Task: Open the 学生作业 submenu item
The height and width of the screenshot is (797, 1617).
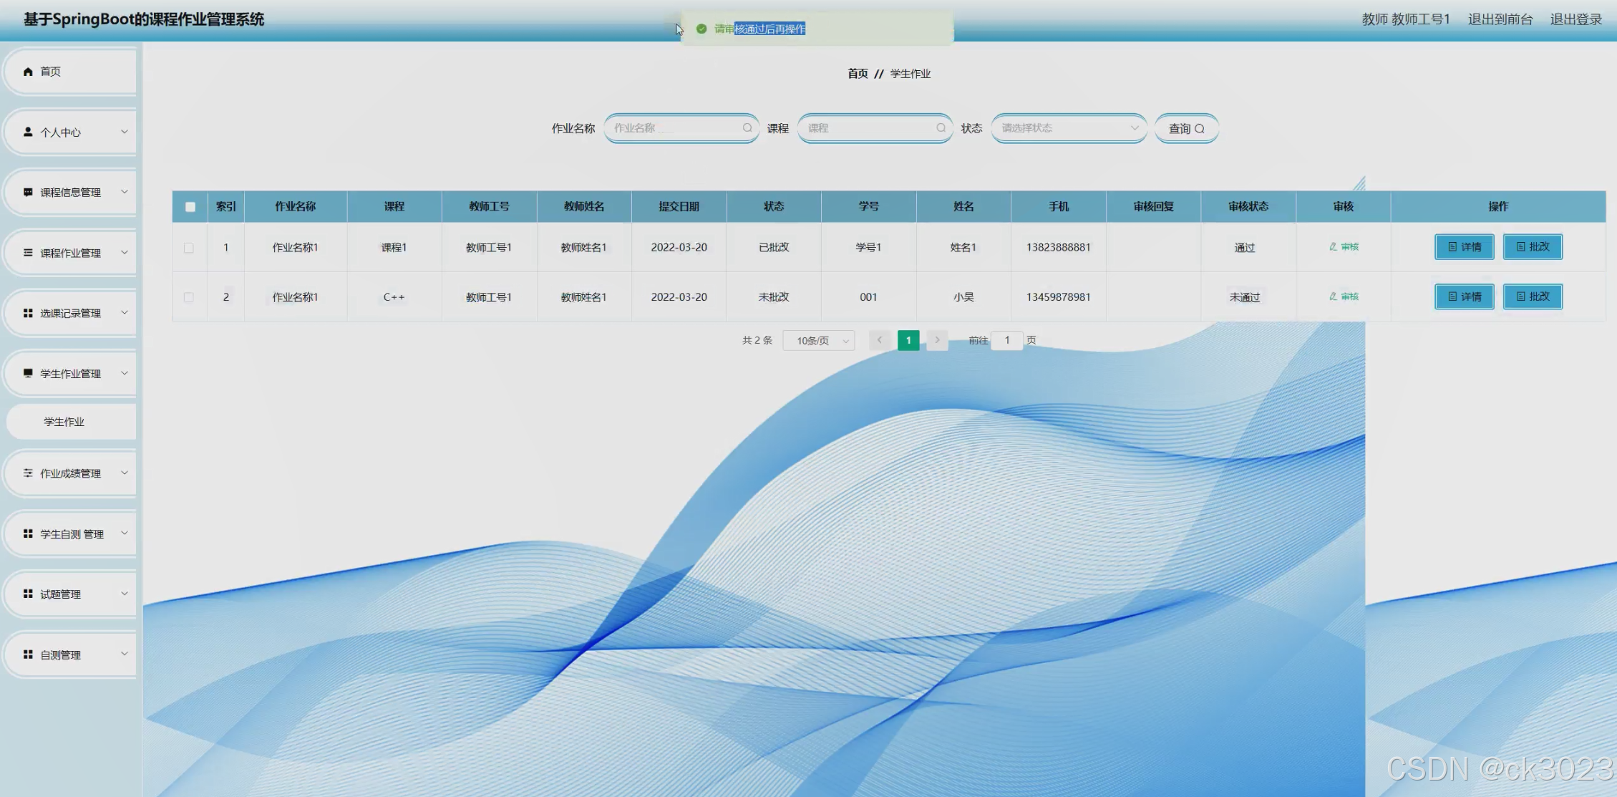Action: 64,422
